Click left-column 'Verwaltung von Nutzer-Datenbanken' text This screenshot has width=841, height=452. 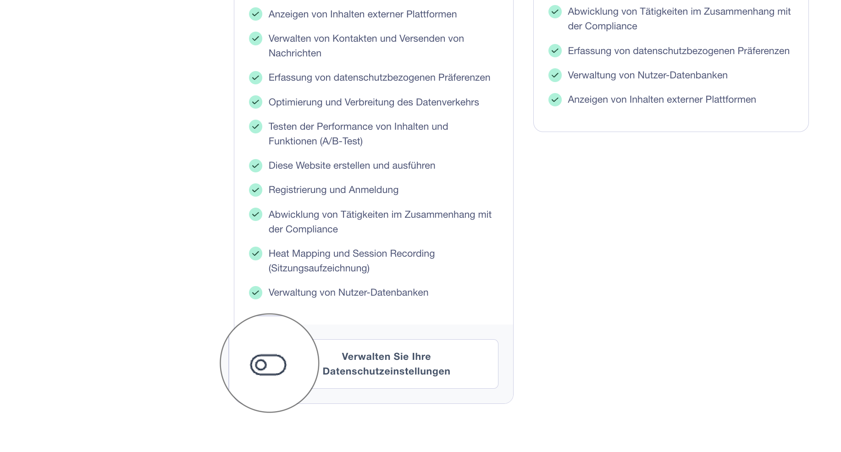348,292
